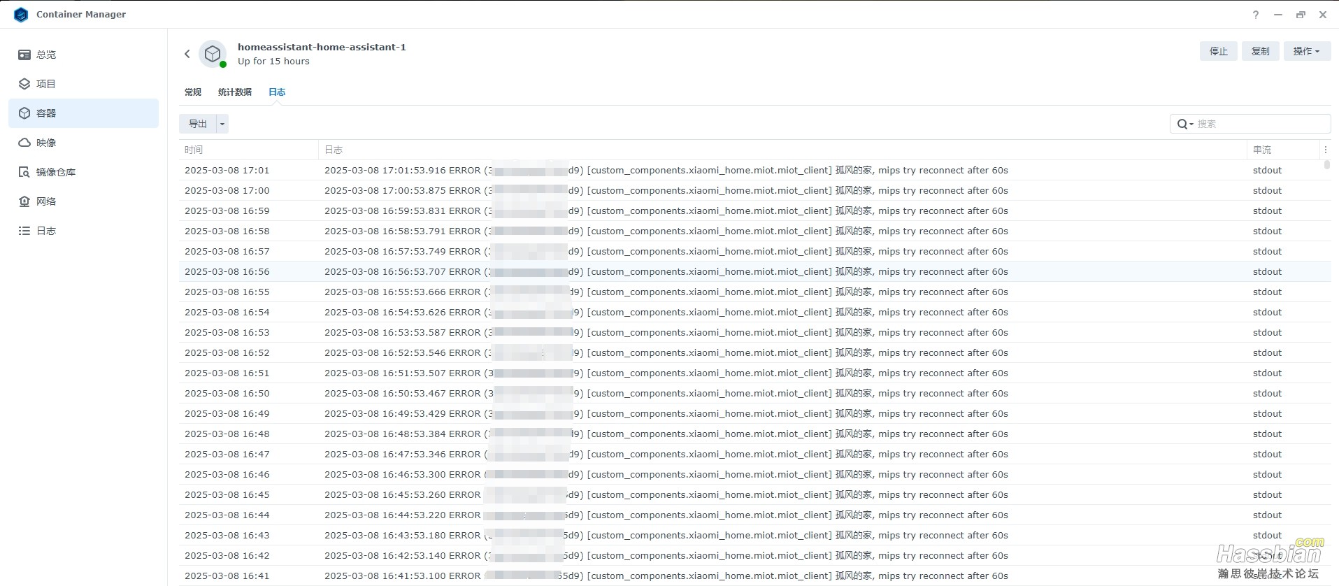1339x586 pixels.
Task: Click the search magnifier icon
Action: pyautogui.click(x=1182, y=124)
